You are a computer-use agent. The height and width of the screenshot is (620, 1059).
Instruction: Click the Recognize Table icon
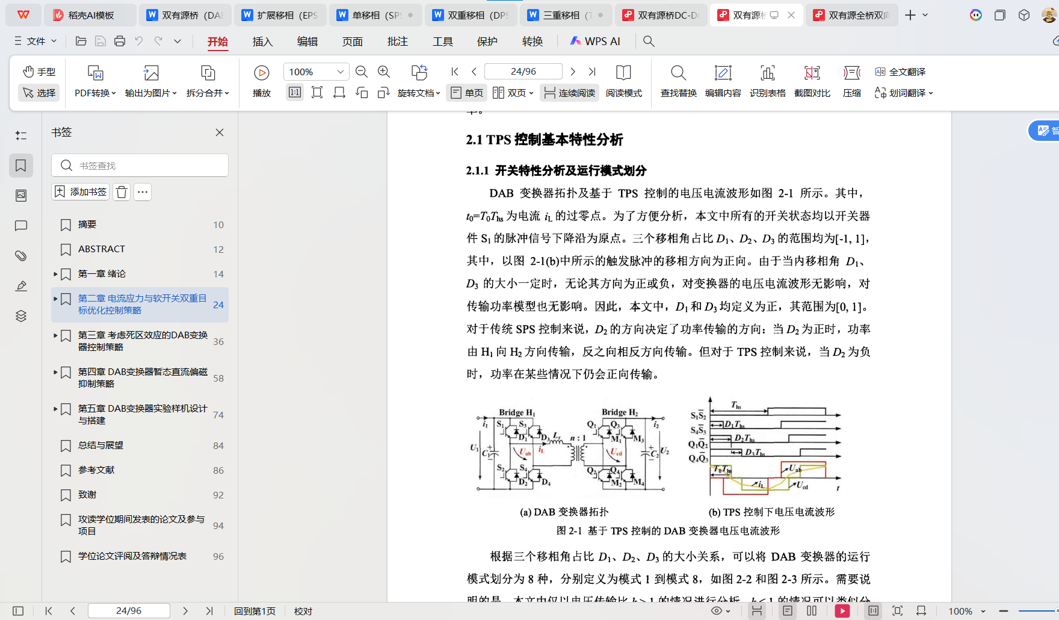[767, 81]
